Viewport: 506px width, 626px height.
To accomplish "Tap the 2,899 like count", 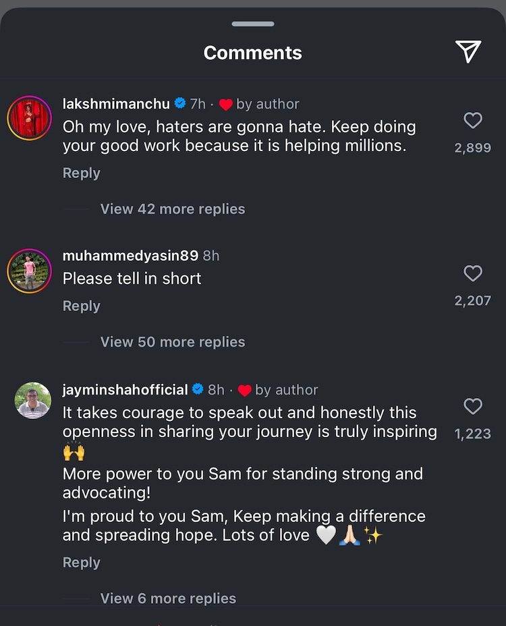I will [472, 148].
